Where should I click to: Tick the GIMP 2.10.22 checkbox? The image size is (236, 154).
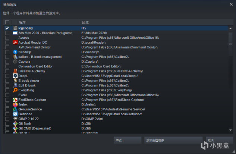(7, 119)
